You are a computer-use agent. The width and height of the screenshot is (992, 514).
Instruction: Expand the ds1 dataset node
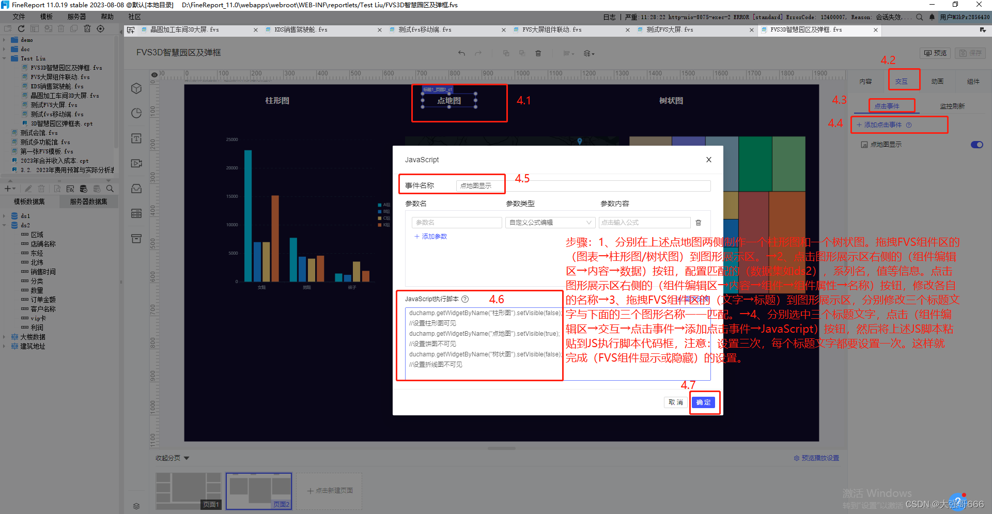[x=4, y=216]
